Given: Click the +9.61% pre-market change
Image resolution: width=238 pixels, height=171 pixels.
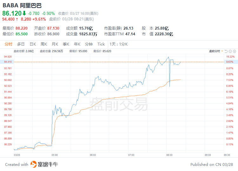Looking at the screenshot, I should pos(39,19).
